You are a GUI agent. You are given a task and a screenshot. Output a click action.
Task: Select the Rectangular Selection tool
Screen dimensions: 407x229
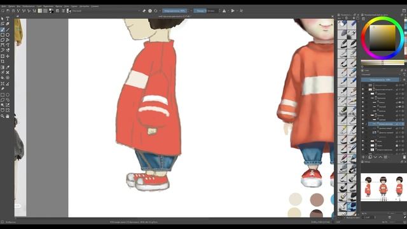[3, 95]
